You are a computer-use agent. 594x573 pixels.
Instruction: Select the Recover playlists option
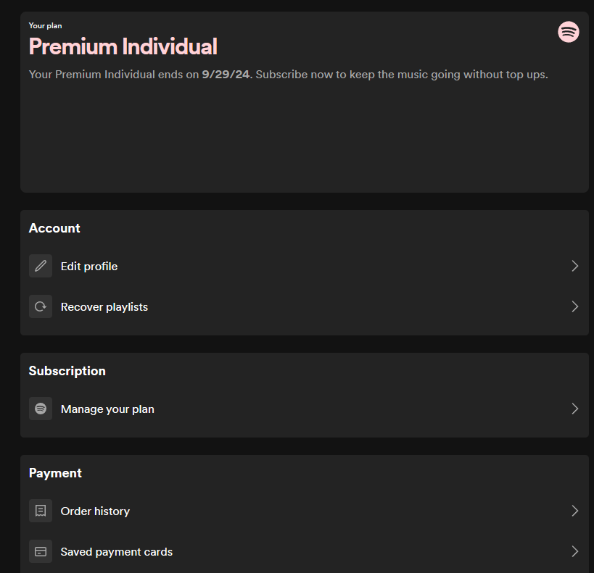tap(104, 307)
